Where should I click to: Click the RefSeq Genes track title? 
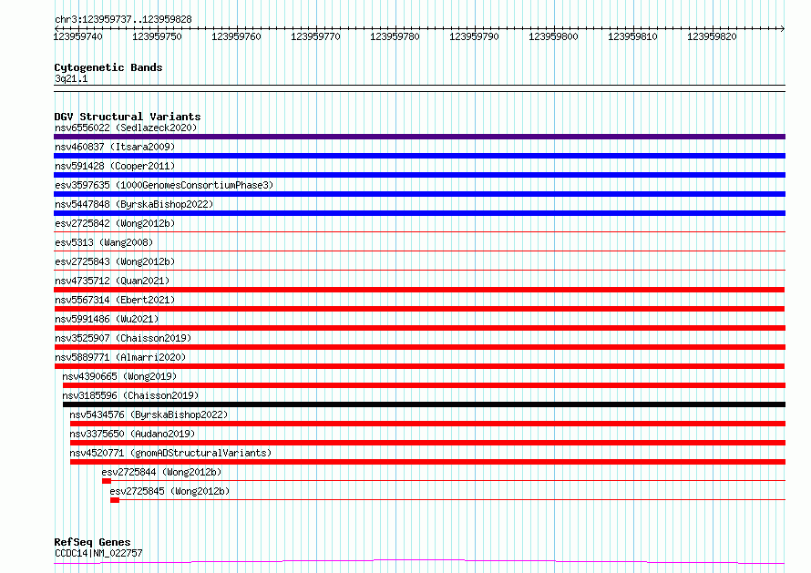tap(92, 542)
